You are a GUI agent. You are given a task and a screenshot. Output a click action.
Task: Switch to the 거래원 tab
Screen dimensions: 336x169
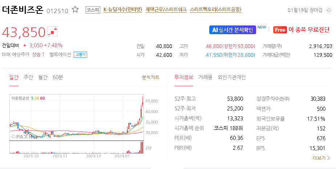(x=205, y=77)
